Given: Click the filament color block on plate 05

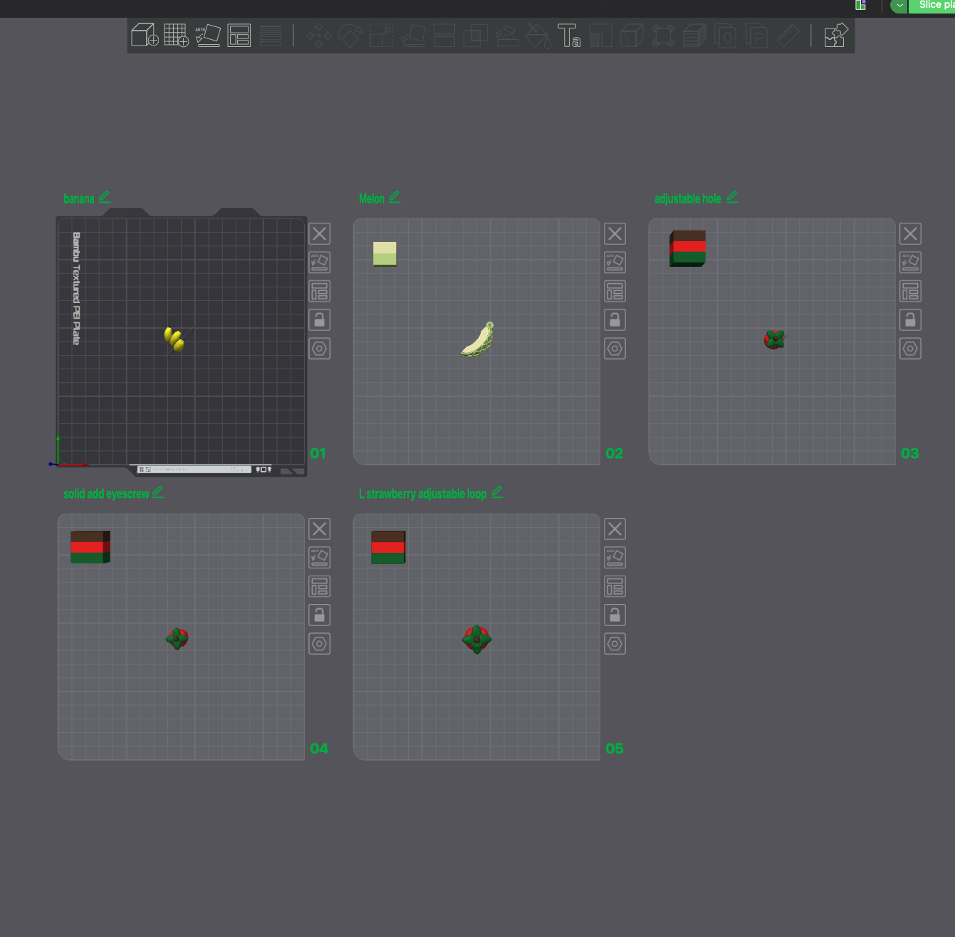Looking at the screenshot, I should [388, 547].
